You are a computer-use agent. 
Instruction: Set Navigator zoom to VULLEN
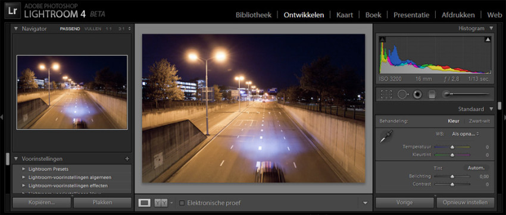93,29
